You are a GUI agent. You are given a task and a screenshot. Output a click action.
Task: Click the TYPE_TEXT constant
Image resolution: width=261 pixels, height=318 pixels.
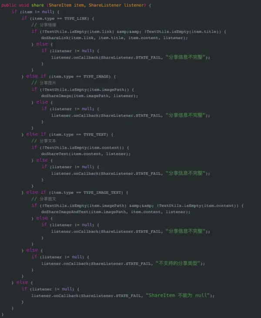tap(95, 135)
